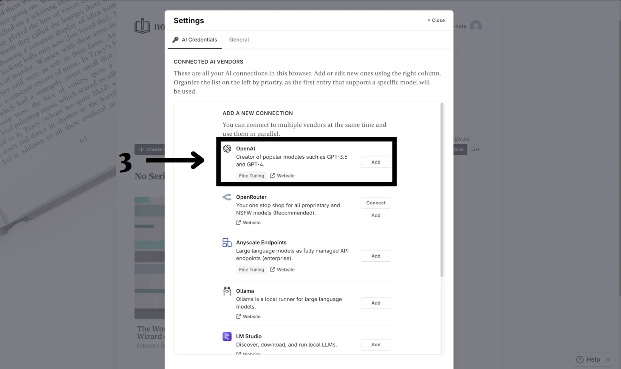Screen dimensions: 621x369
Task: Click the external link icon next to OpenAI Website
Action: [272, 175]
